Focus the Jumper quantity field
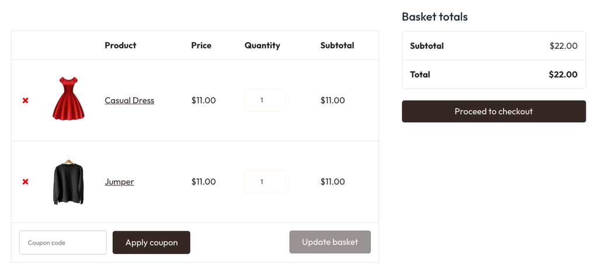Screen dimensions: 598x275 pyautogui.click(x=265, y=182)
